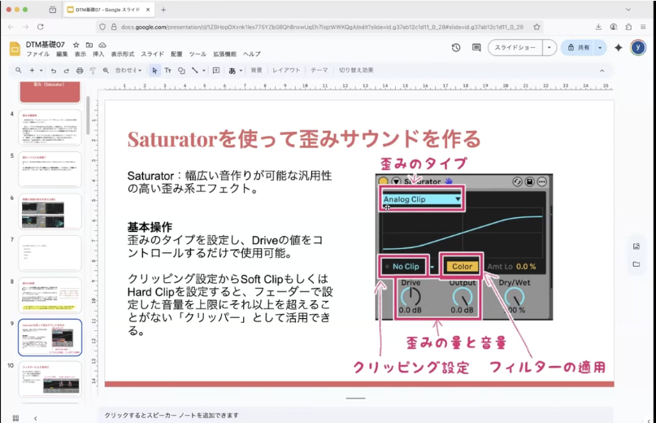Open the スライドショー dropdown arrow
Screen dimensions: 656x423
click(x=550, y=48)
